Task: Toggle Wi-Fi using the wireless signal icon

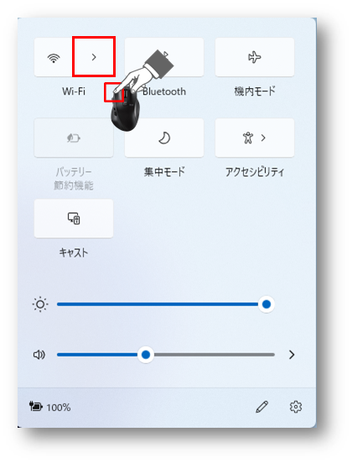Action: (x=54, y=57)
